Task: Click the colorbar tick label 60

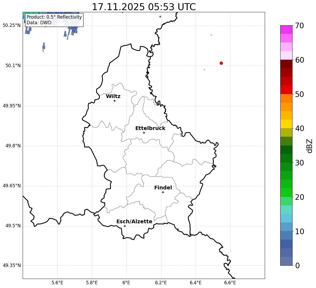Action: tap(299, 60)
